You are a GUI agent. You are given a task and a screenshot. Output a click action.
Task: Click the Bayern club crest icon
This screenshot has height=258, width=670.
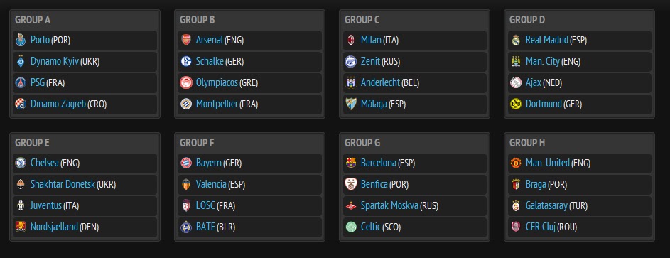pos(186,163)
